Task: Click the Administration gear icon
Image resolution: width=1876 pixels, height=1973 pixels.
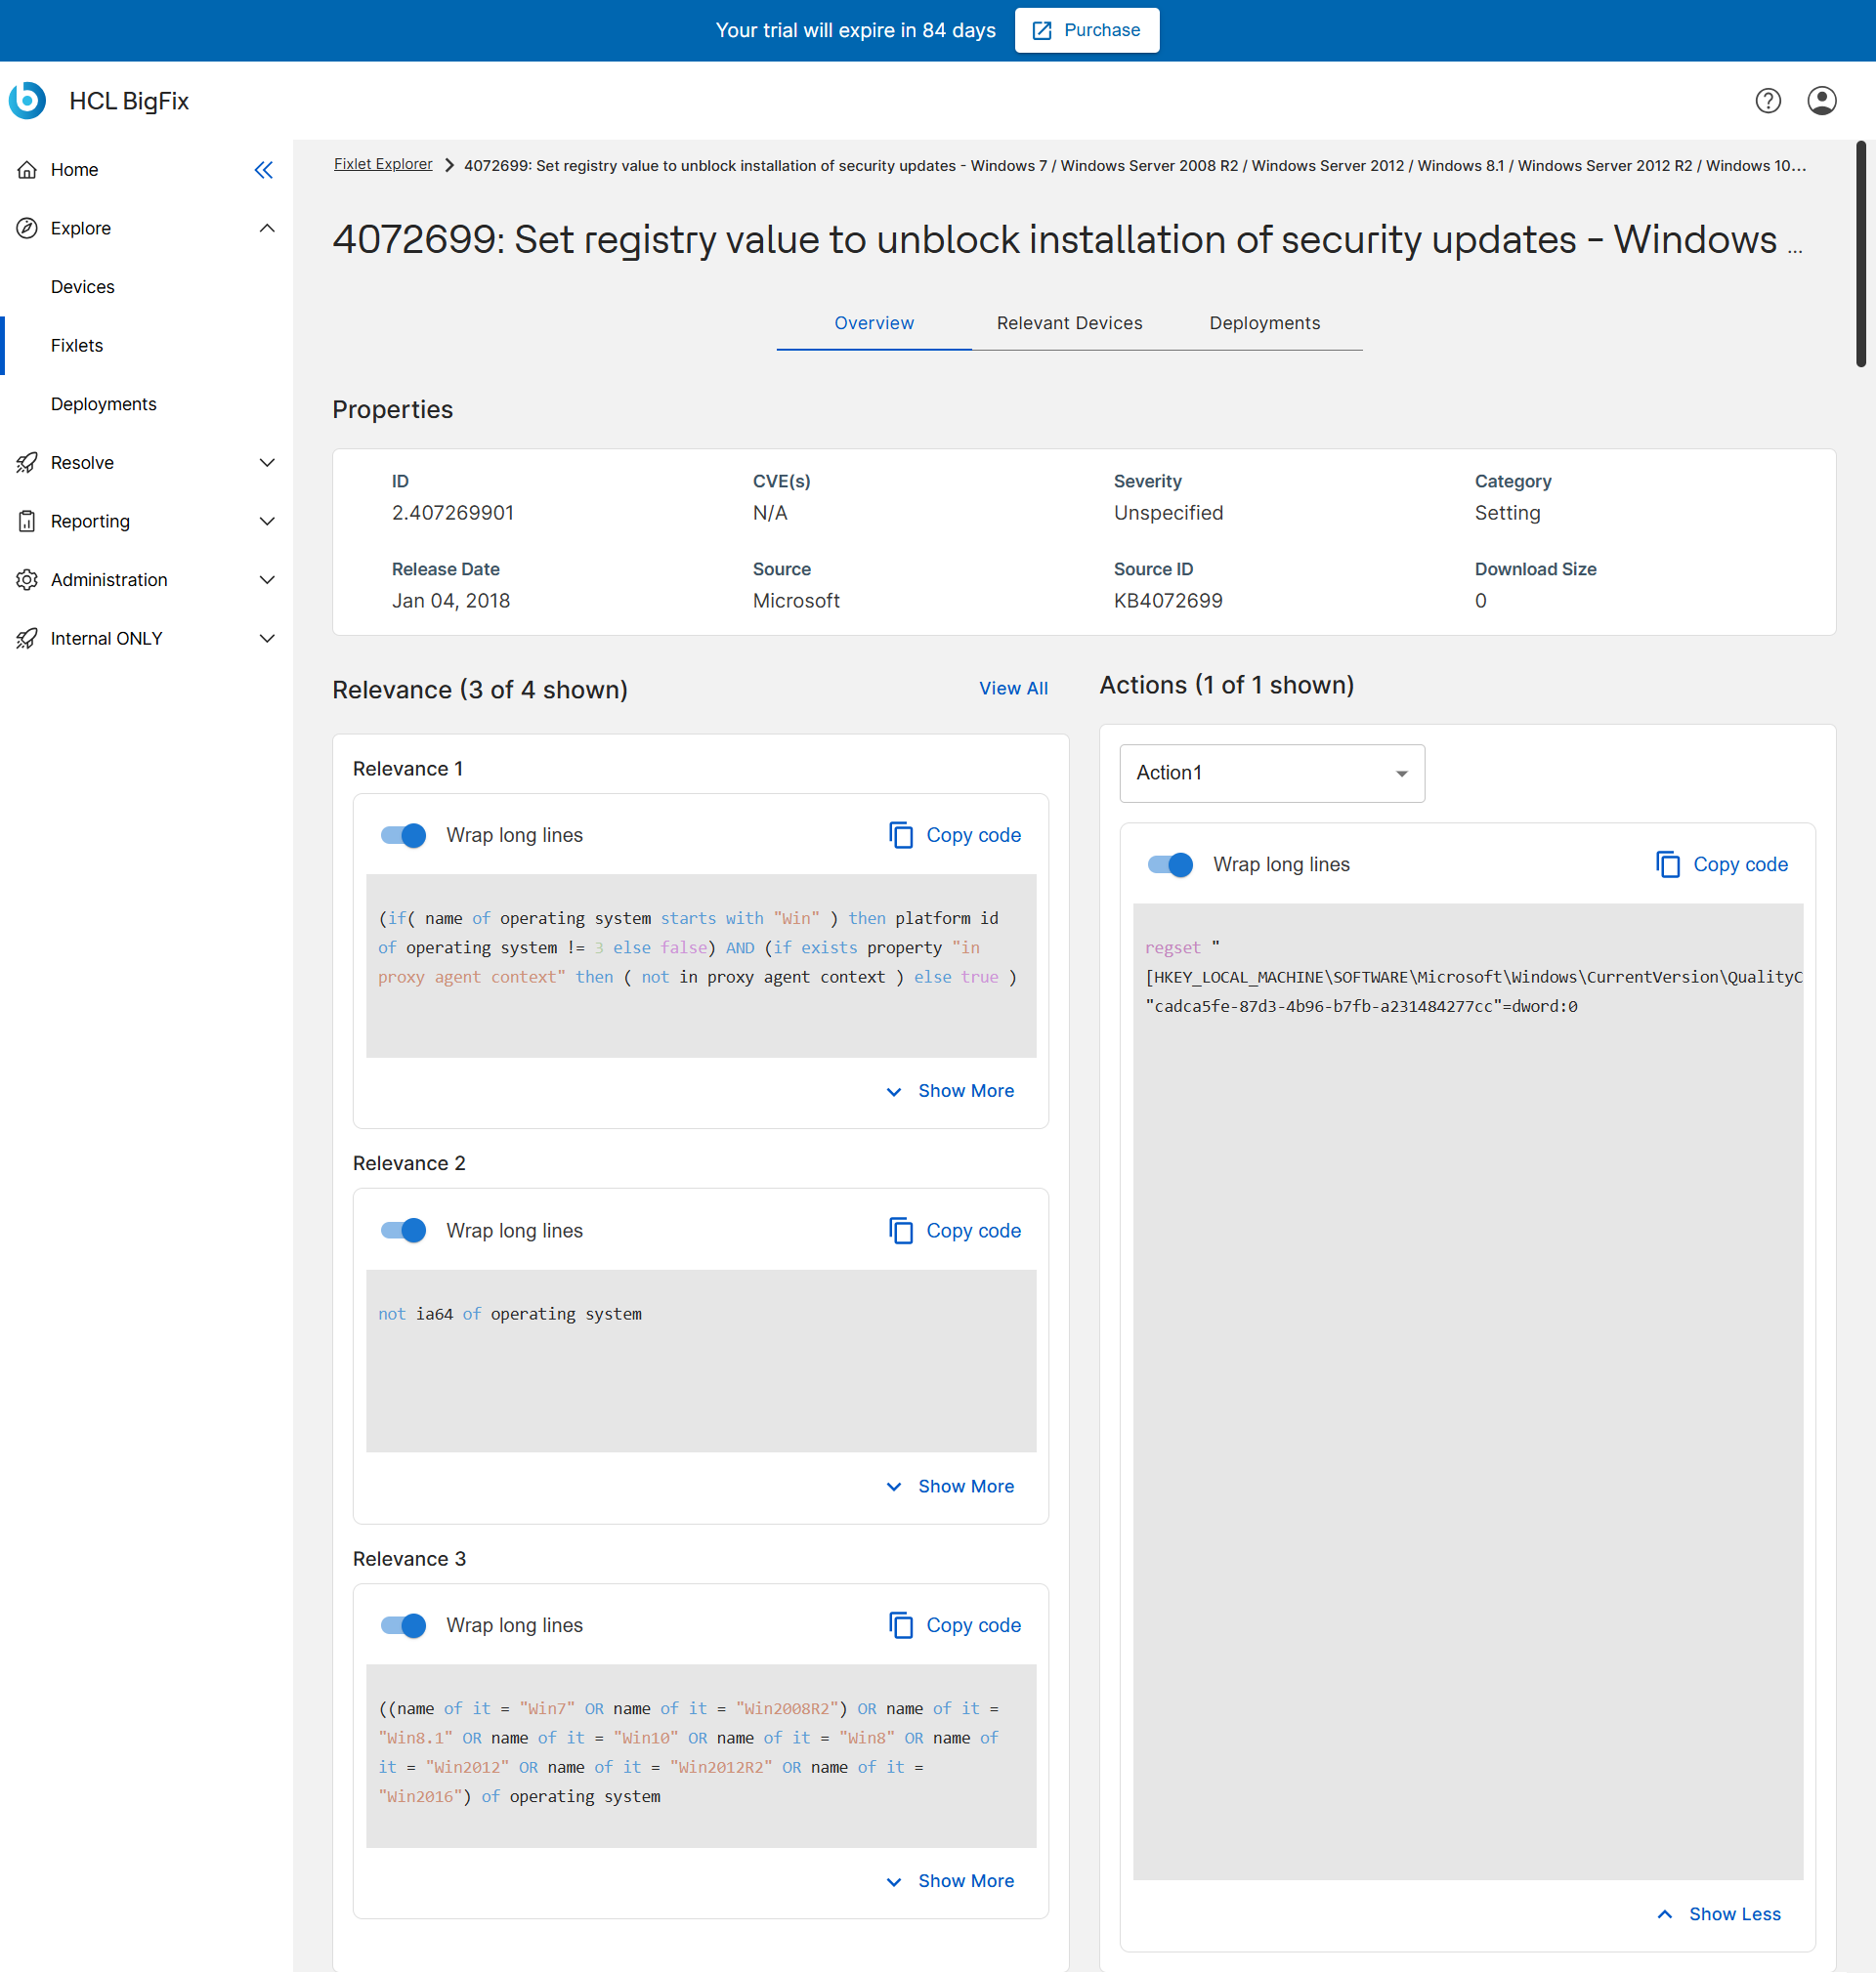Action: click(27, 580)
